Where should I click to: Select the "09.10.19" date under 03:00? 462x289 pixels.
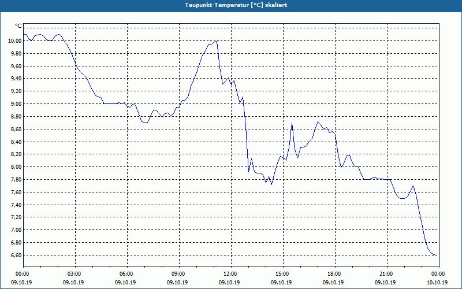(73, 282)
